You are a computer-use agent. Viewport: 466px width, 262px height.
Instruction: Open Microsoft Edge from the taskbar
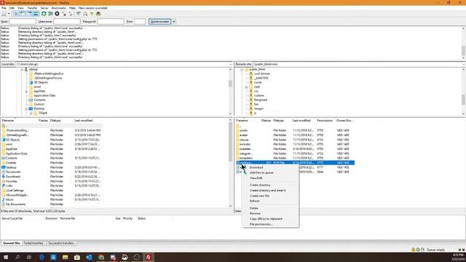tap(42, 257)
